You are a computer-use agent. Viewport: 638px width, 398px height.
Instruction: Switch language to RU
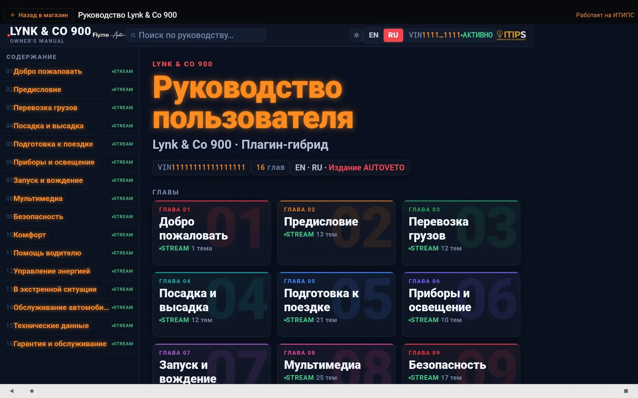click(x=393, y=35)
